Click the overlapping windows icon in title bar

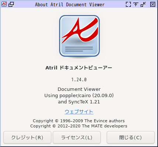[11, 4]
